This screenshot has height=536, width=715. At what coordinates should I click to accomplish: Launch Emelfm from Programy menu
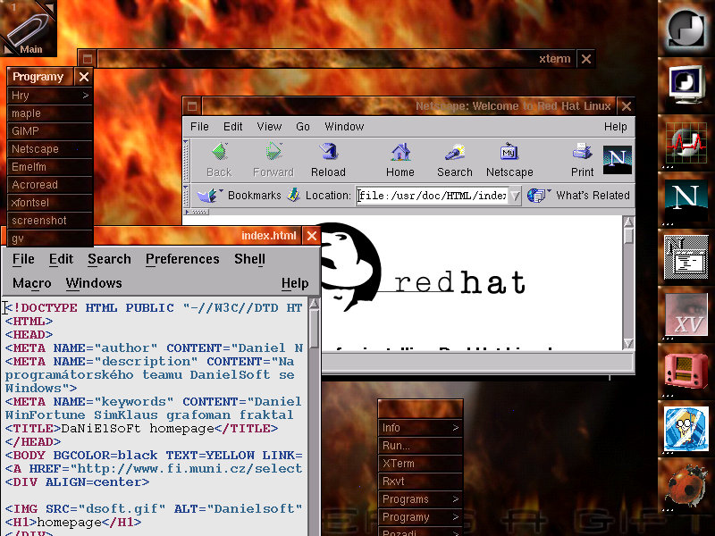(x=50, y=167)
